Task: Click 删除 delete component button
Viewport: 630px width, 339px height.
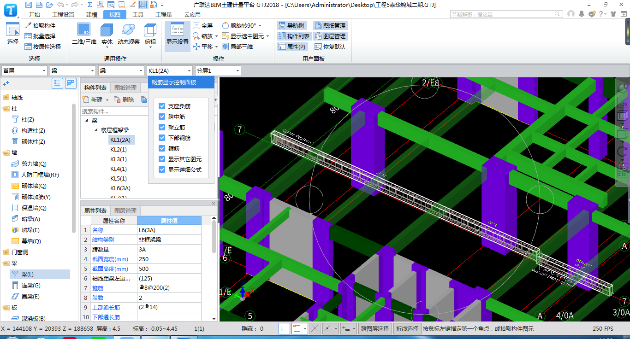Action: pyautogui.click(x=124, y=99)
